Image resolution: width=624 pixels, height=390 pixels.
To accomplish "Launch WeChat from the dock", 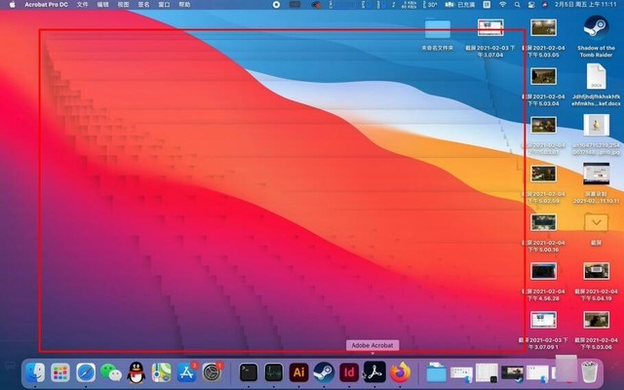I will (111, 371).
